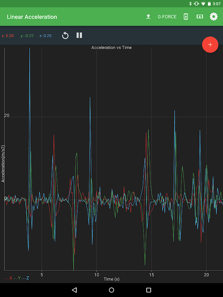Image resolution: width=223 pixels, height=297 pixels.
Task: Pause the acceleration recording
Action: coord(79,35)
